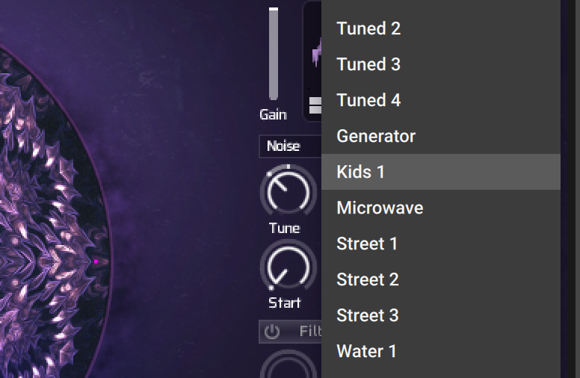Click the Tune knob
580x378 pixels.
[289, 191]
